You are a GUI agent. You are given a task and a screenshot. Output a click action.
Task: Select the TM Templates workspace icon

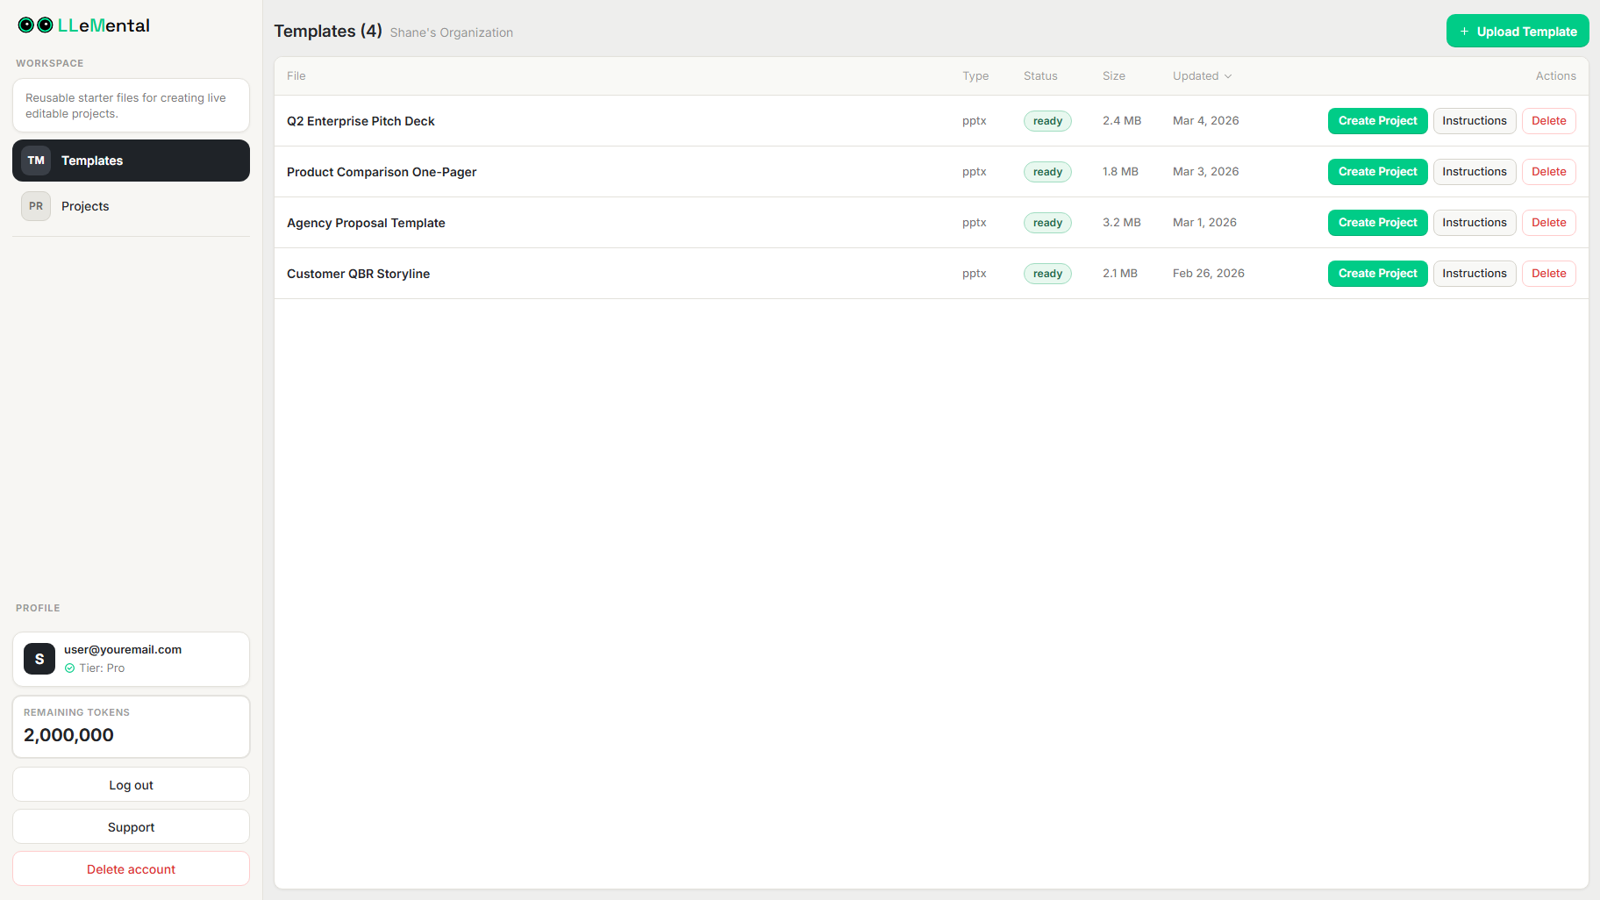(36, 160)
